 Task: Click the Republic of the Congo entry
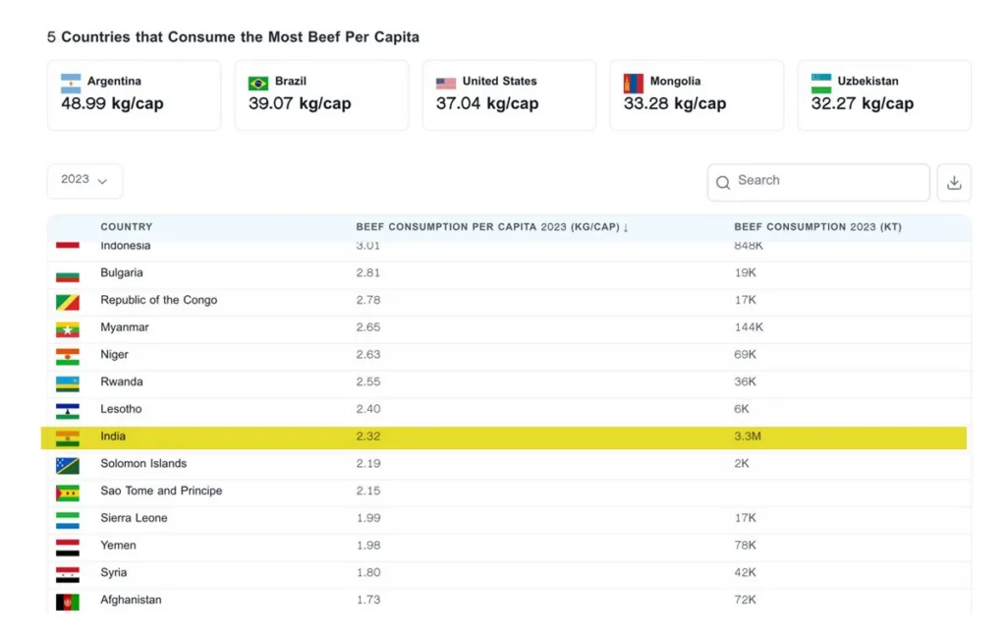point(158,300)
